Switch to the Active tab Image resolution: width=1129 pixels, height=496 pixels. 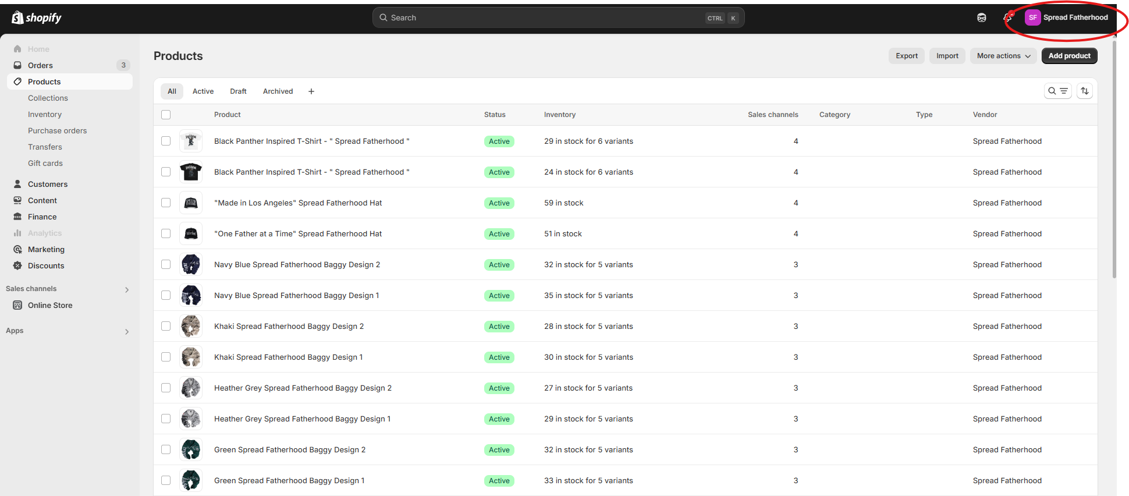pyautogui.click(x=203, y=91)
